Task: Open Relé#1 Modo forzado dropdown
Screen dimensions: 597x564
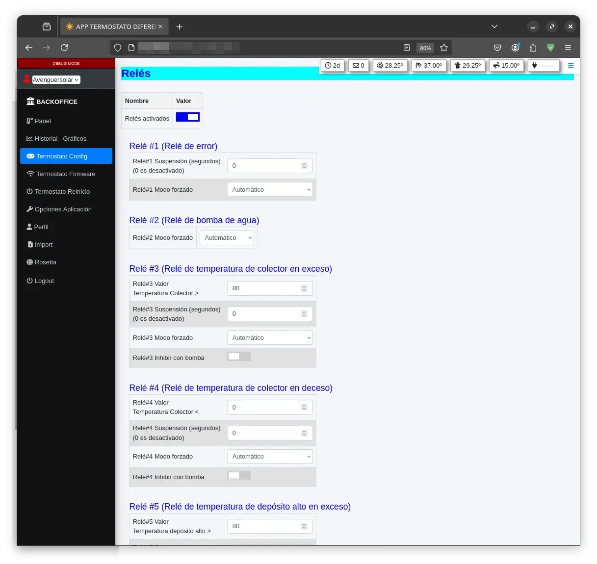Action: pos(270,190)
